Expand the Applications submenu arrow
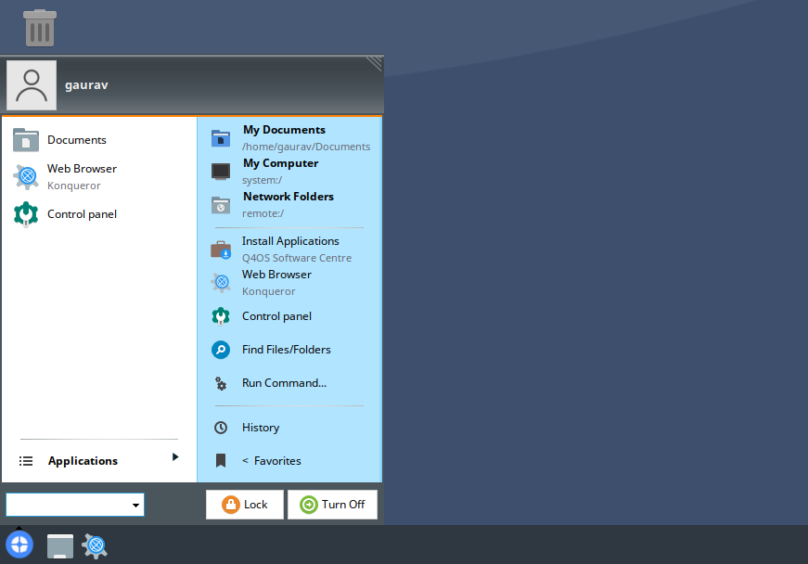This screenshot has height=564, width=808. click(x=175, y=457)
